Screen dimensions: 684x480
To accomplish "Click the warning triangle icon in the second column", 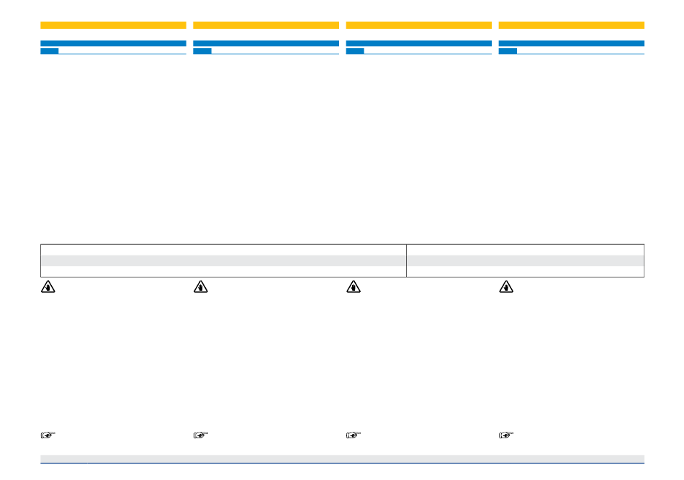I will click(200, 286).
